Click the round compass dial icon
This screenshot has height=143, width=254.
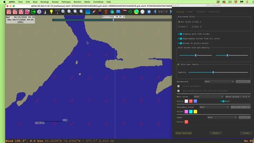[x=39, y=12]
